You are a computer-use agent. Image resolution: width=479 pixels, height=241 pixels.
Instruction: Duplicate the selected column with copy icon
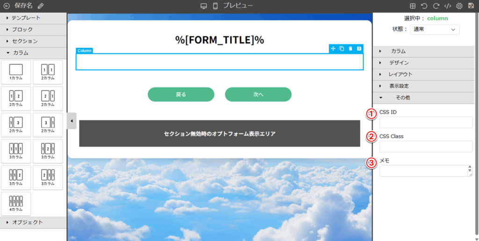(x=341, y=49)
